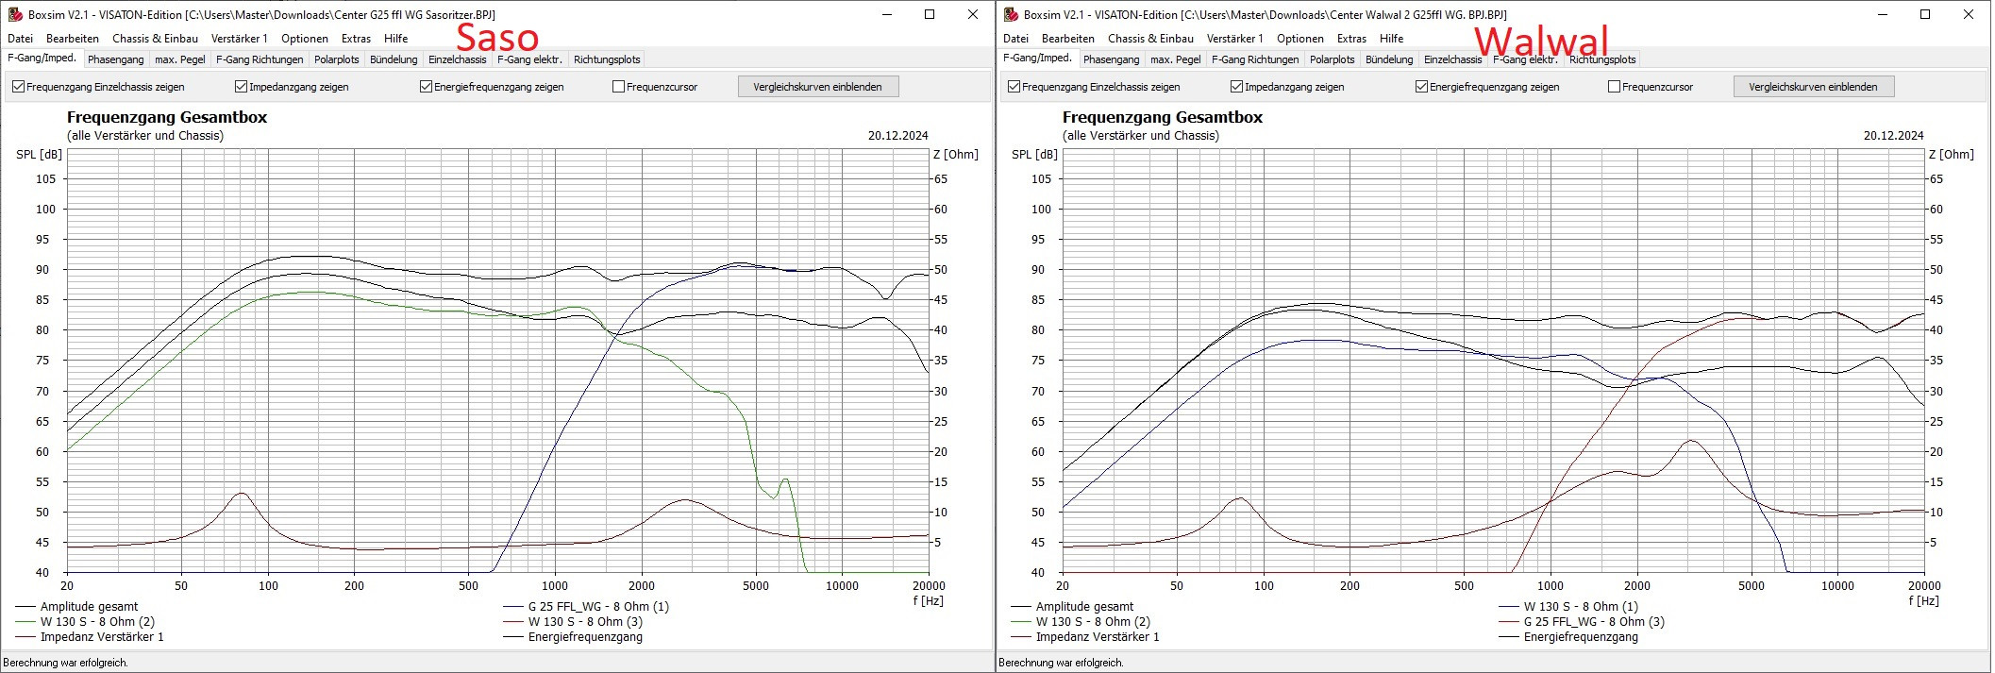This screenshot has height=673, width=1995.
Task: Switch to Polarplots tab in Saso window
Action: 337,59
